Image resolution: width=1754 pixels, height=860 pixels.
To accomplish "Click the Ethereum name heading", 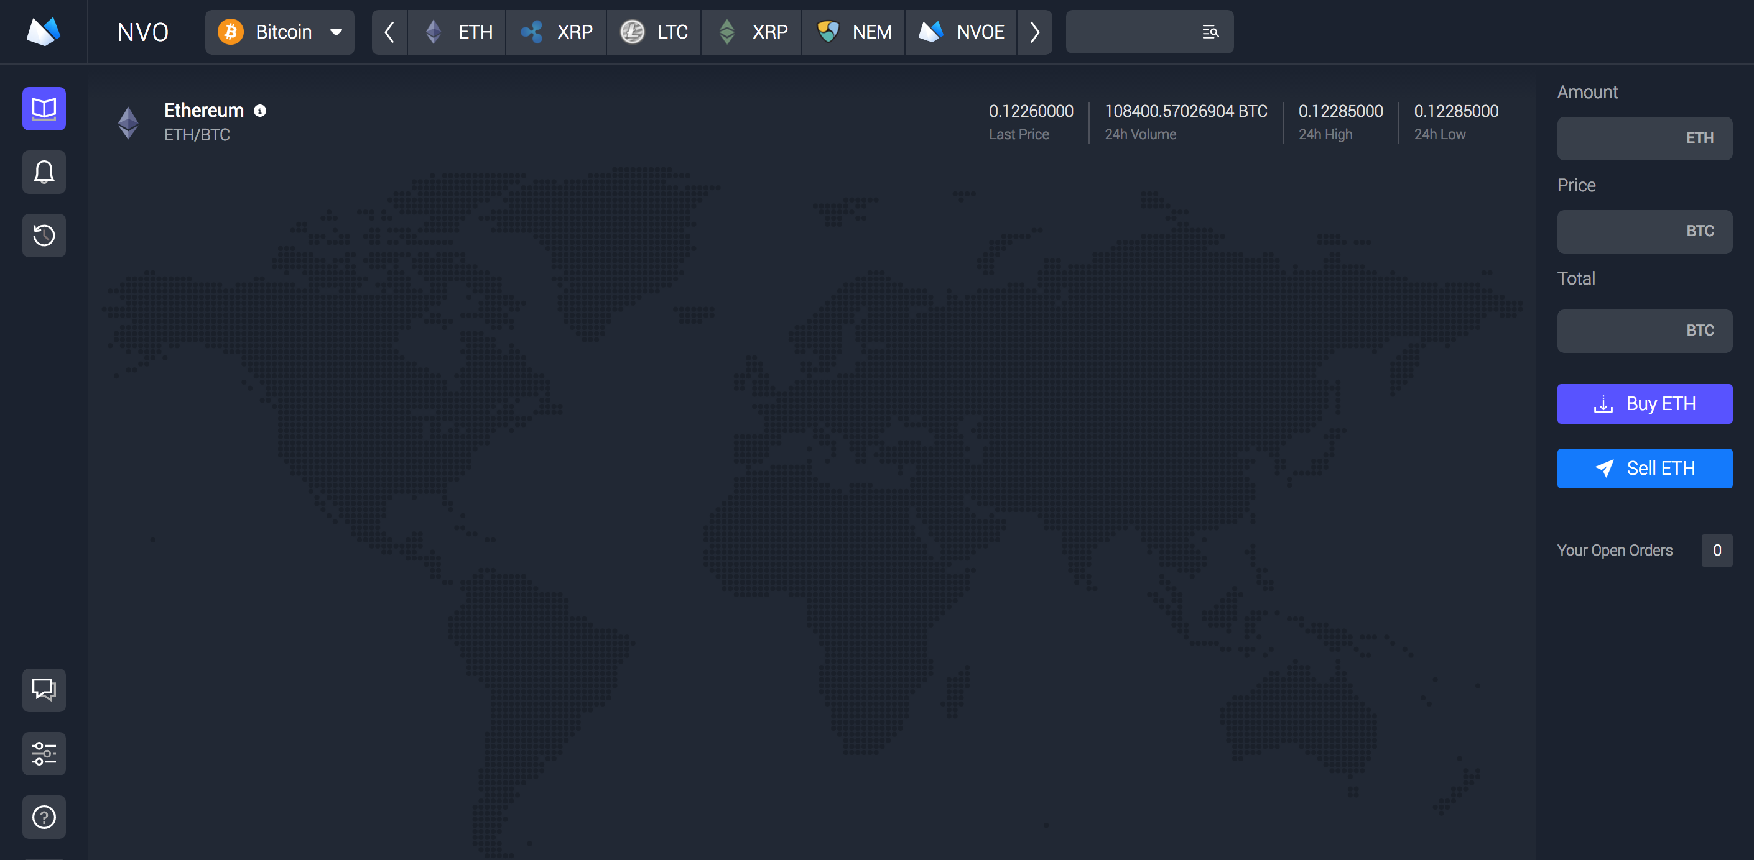I will coord(203,110).
